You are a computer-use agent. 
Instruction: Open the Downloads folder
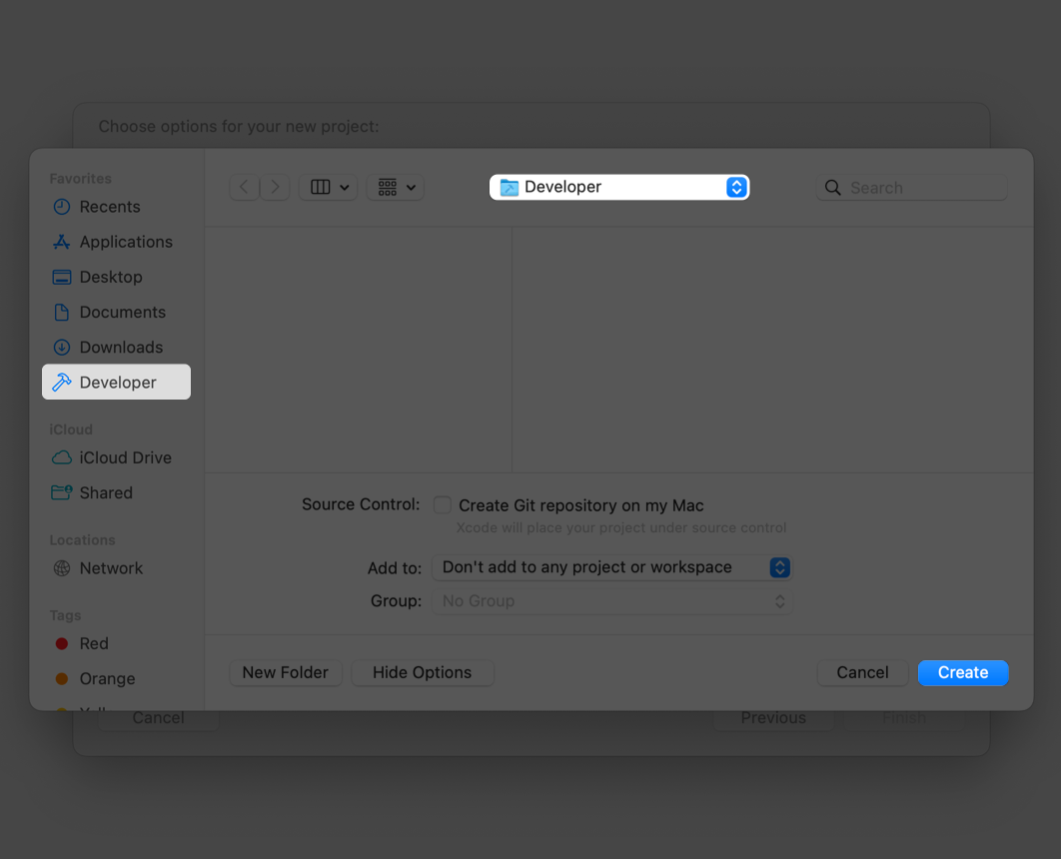(121, 347)
